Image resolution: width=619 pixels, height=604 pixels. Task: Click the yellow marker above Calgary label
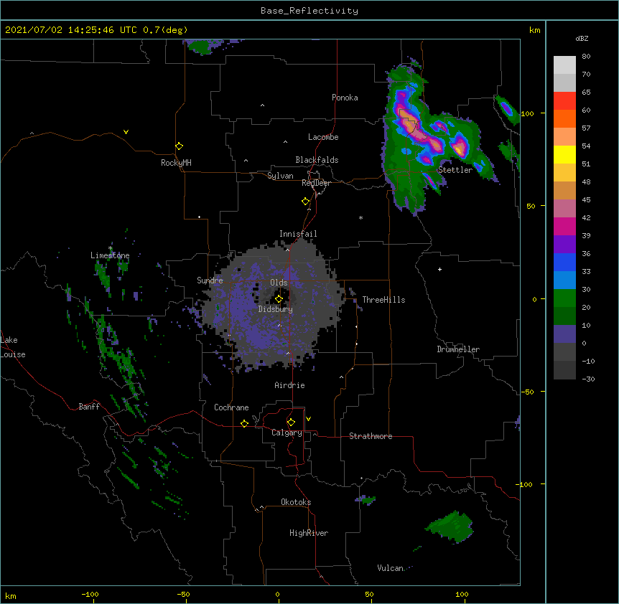click(291, 423)
